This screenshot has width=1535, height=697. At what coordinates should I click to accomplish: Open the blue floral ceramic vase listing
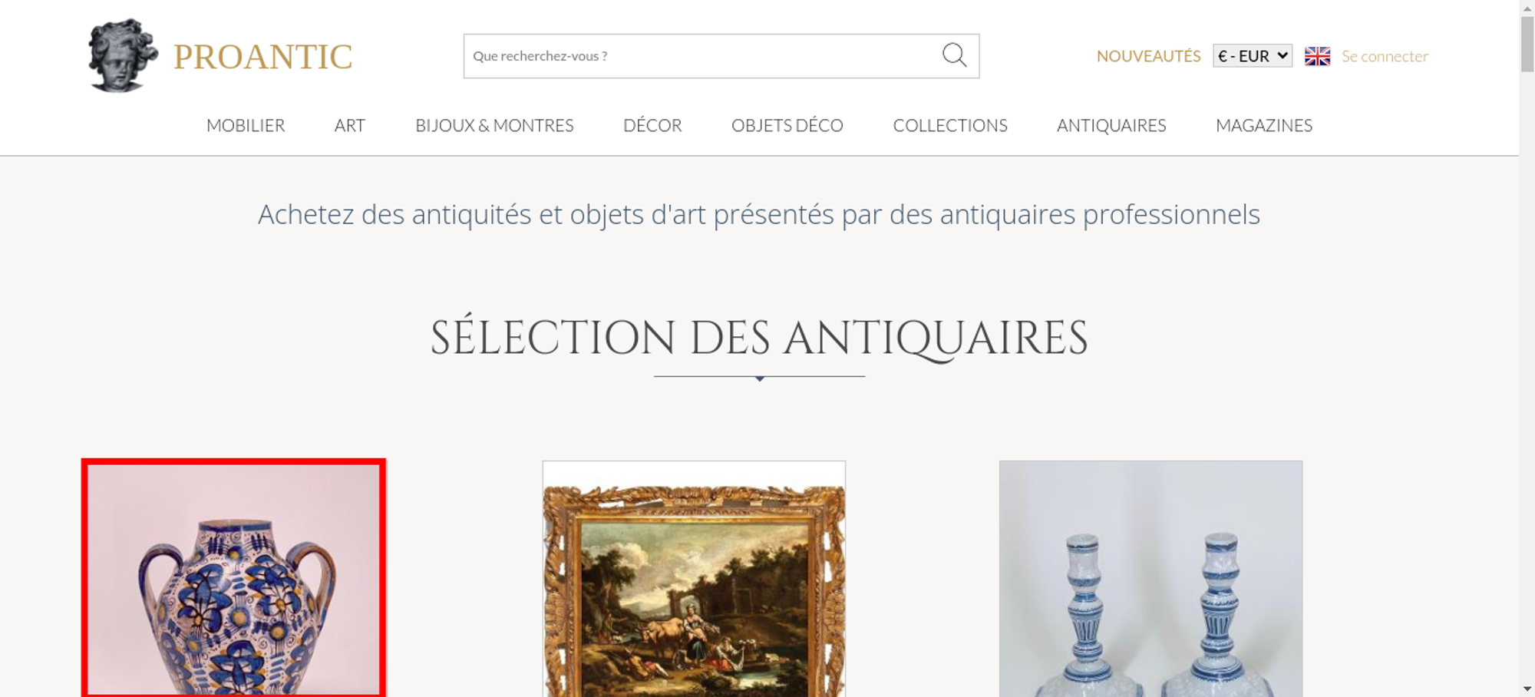pyautogui.click(x=234, y=579)
